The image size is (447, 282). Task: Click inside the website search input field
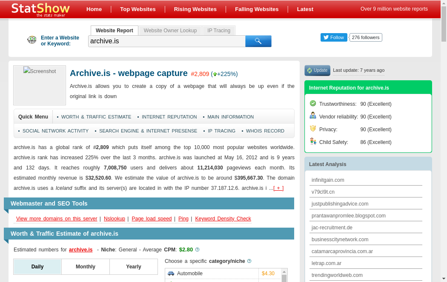coord(166,41)
